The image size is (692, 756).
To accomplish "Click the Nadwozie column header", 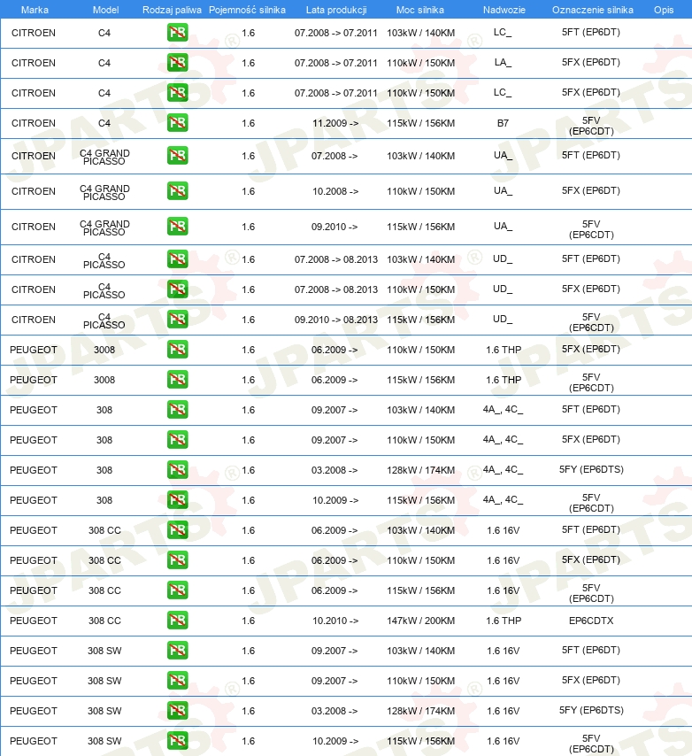I will tap(504, 10).
